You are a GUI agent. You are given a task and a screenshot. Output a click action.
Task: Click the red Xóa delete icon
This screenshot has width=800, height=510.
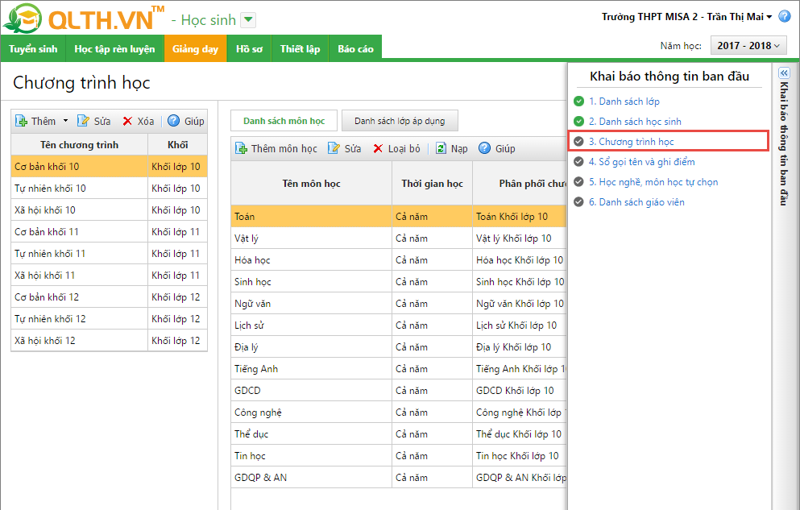(127, 121)
